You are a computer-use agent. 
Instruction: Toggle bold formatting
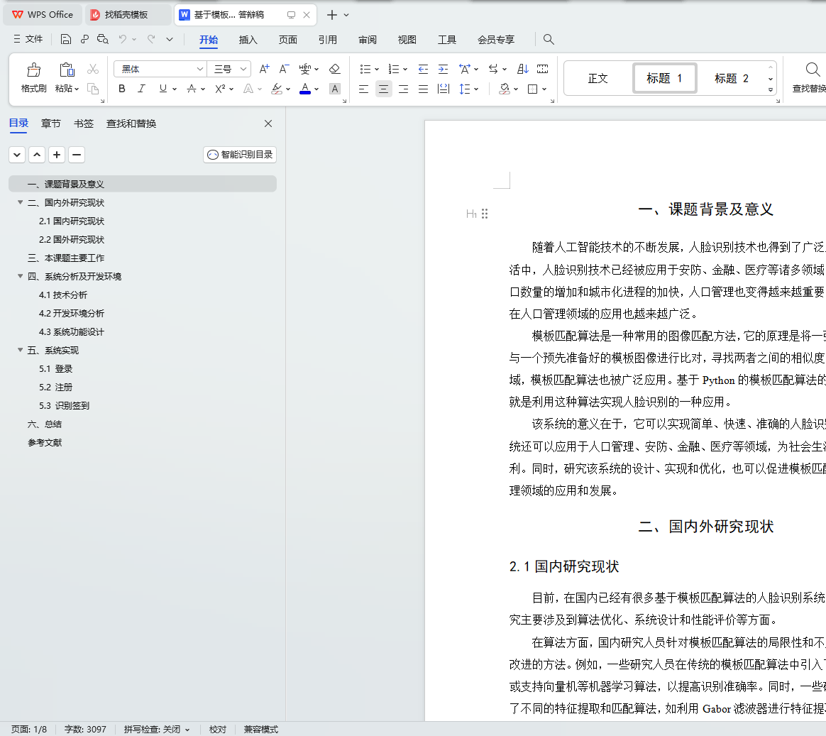pyautogui.click(x=122, y=89)
